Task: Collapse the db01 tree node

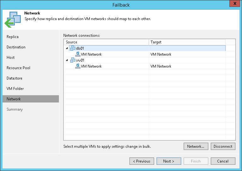Action: (67, 48)
